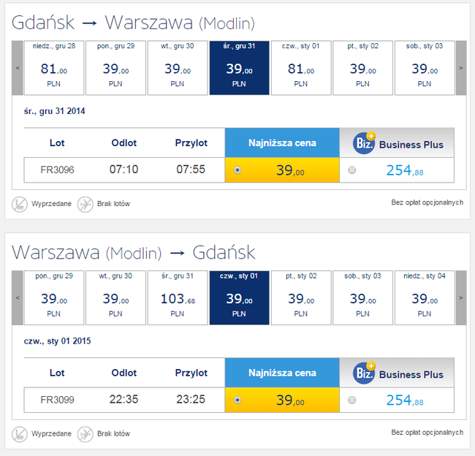Show earlier dates for Gdańsk to Warszawa
Image resolution: width=475 pixels, height=456 pixels.
pos(18,68)
